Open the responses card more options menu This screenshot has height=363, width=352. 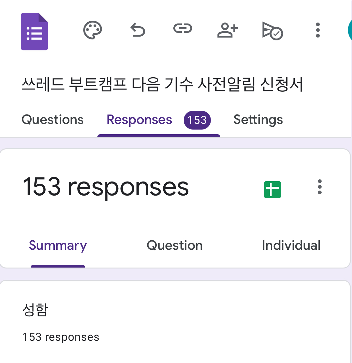tap(319, 187)
